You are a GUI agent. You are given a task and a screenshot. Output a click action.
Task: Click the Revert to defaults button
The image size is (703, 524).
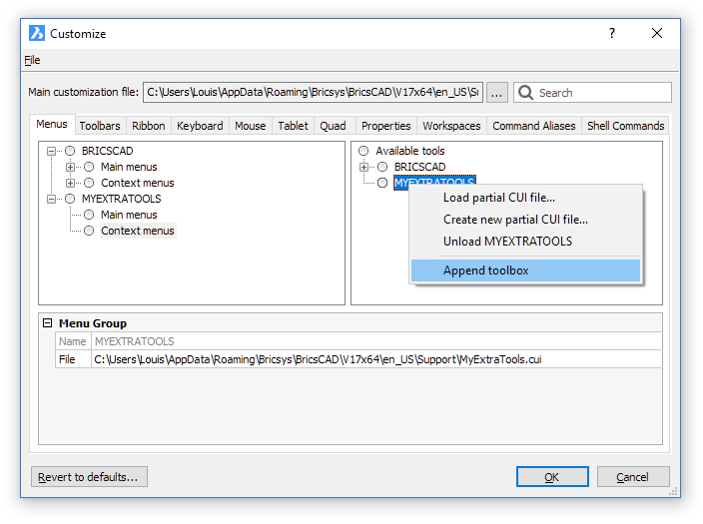tap(89, 477)
